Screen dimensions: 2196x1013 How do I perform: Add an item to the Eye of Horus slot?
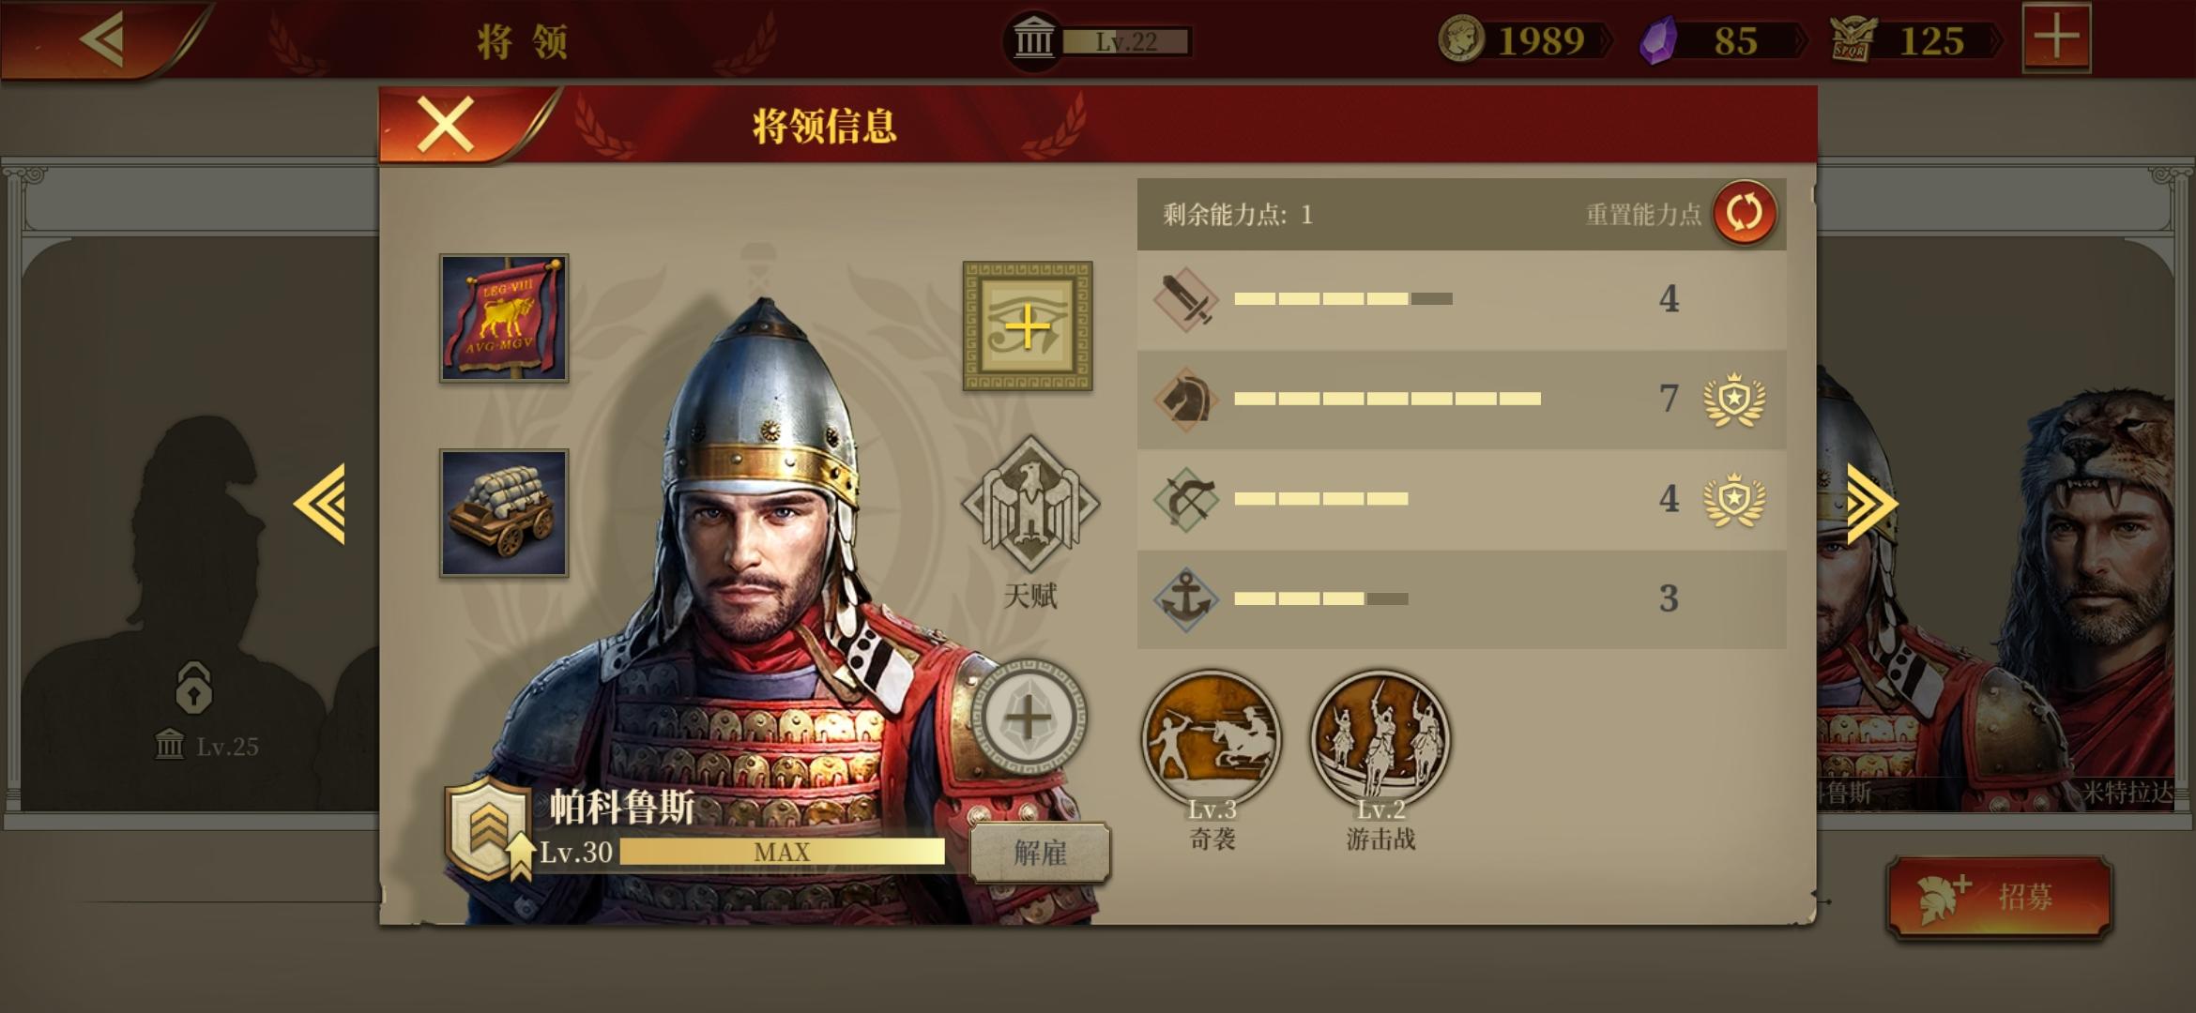click(x=1028, y=326)
